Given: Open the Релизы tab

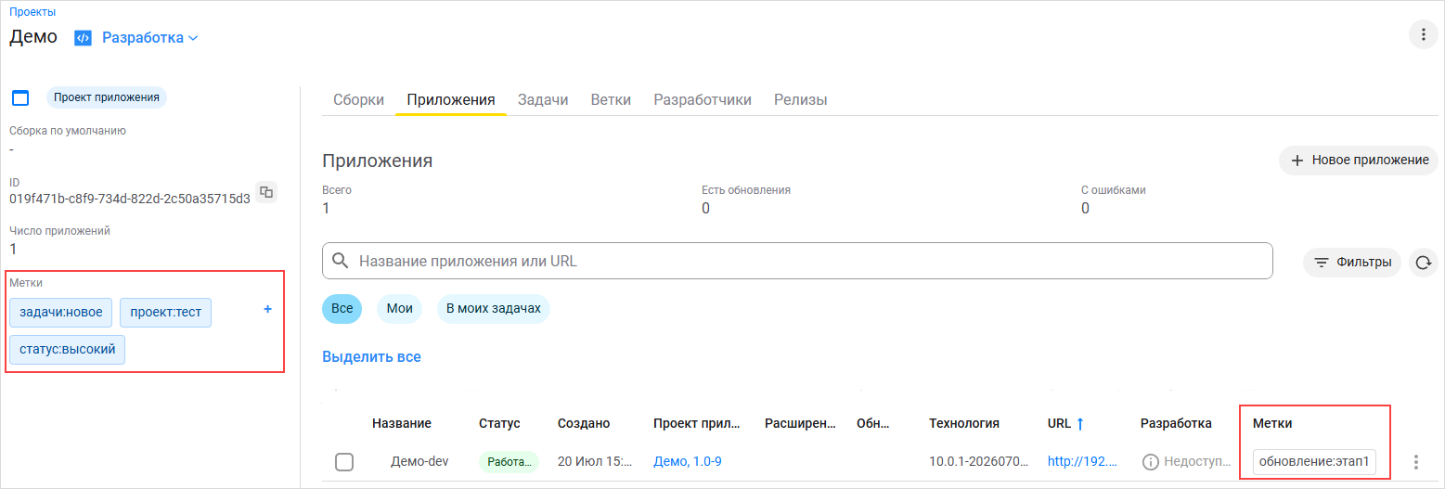Looking at the screenshot, I should coord(800,99).
